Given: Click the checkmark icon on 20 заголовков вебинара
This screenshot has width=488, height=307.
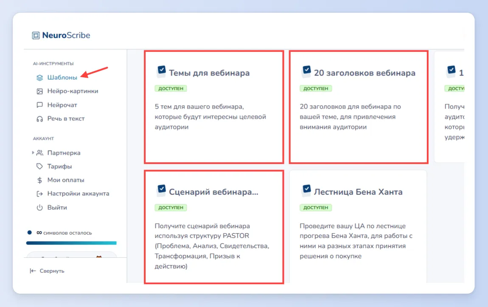Looking at the screenshot, I should tap(306, 70).
